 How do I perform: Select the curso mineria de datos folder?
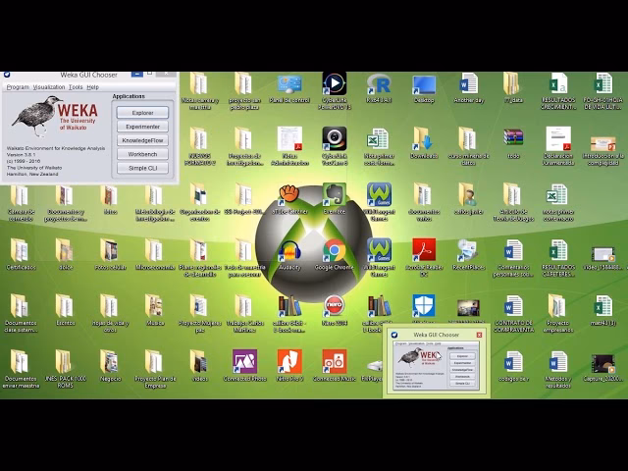(469, 146)
